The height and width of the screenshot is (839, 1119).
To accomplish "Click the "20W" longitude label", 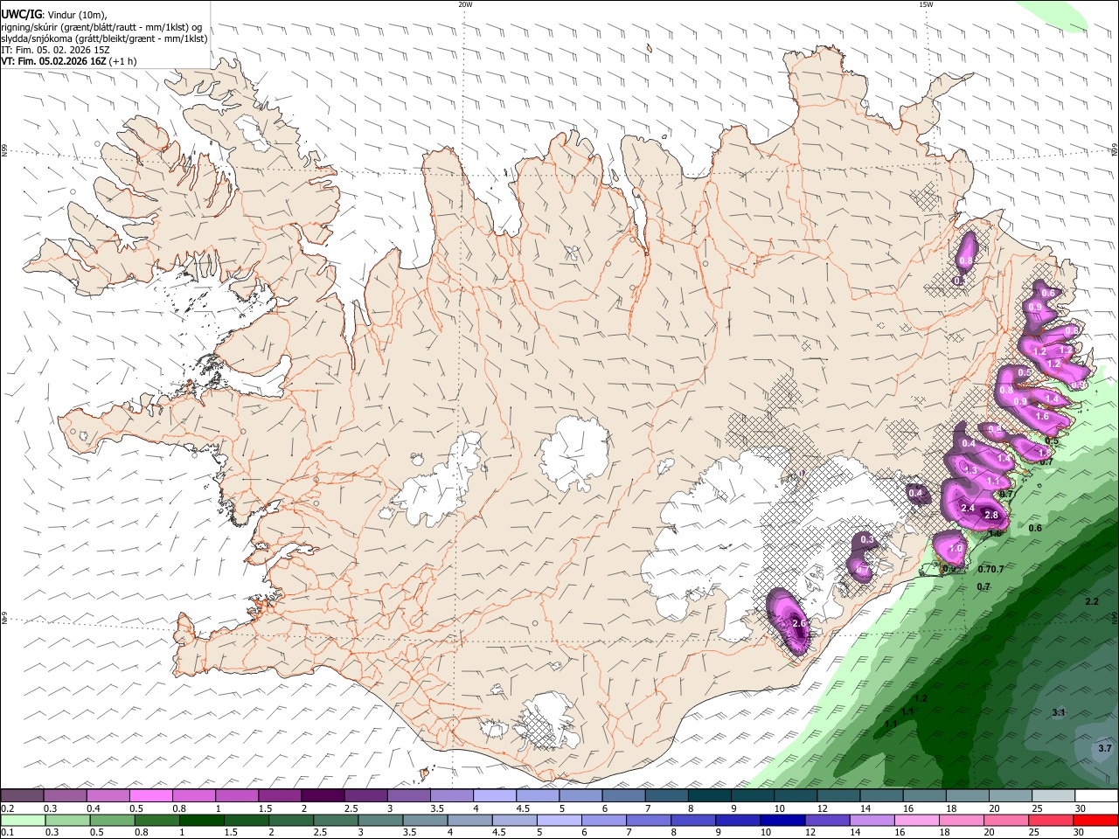I will point(465,4).
